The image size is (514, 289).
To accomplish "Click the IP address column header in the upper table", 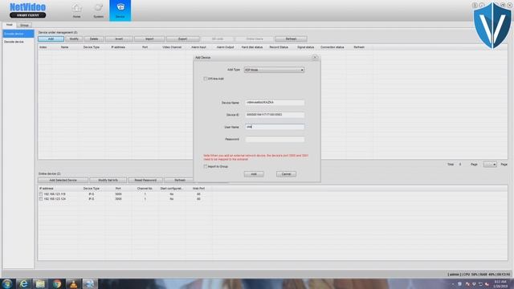I will pos(118,47).
